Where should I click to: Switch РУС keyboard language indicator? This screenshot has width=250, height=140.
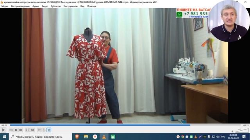223,136
